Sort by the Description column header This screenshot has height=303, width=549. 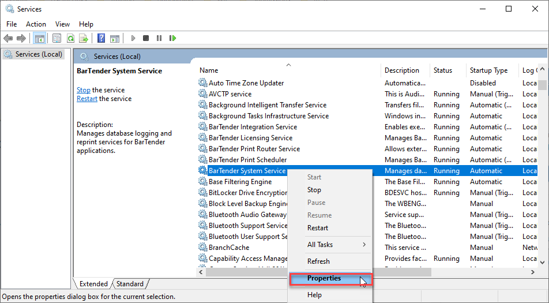click(405, 70)
